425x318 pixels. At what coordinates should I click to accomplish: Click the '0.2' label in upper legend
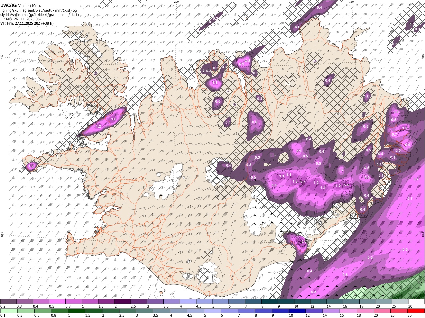pos(3,306)
